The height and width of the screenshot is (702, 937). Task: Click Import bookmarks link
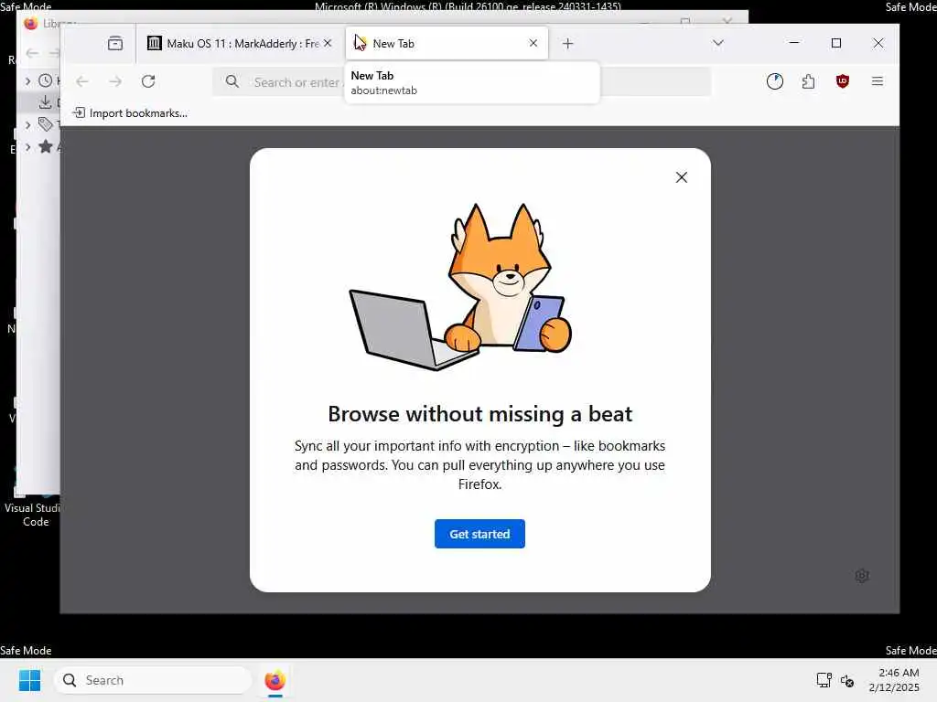point(130,112)
